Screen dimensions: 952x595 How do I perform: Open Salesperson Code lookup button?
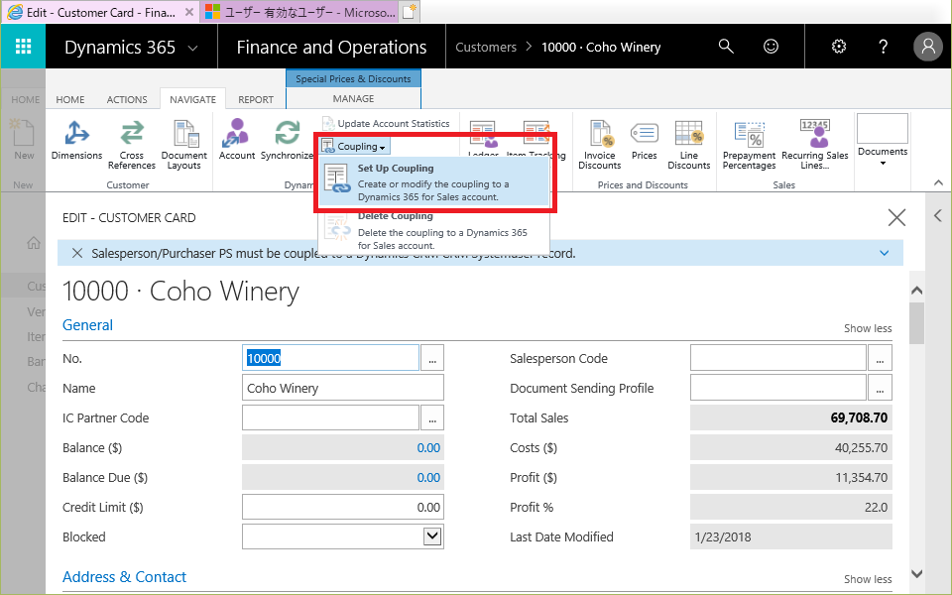880,358
